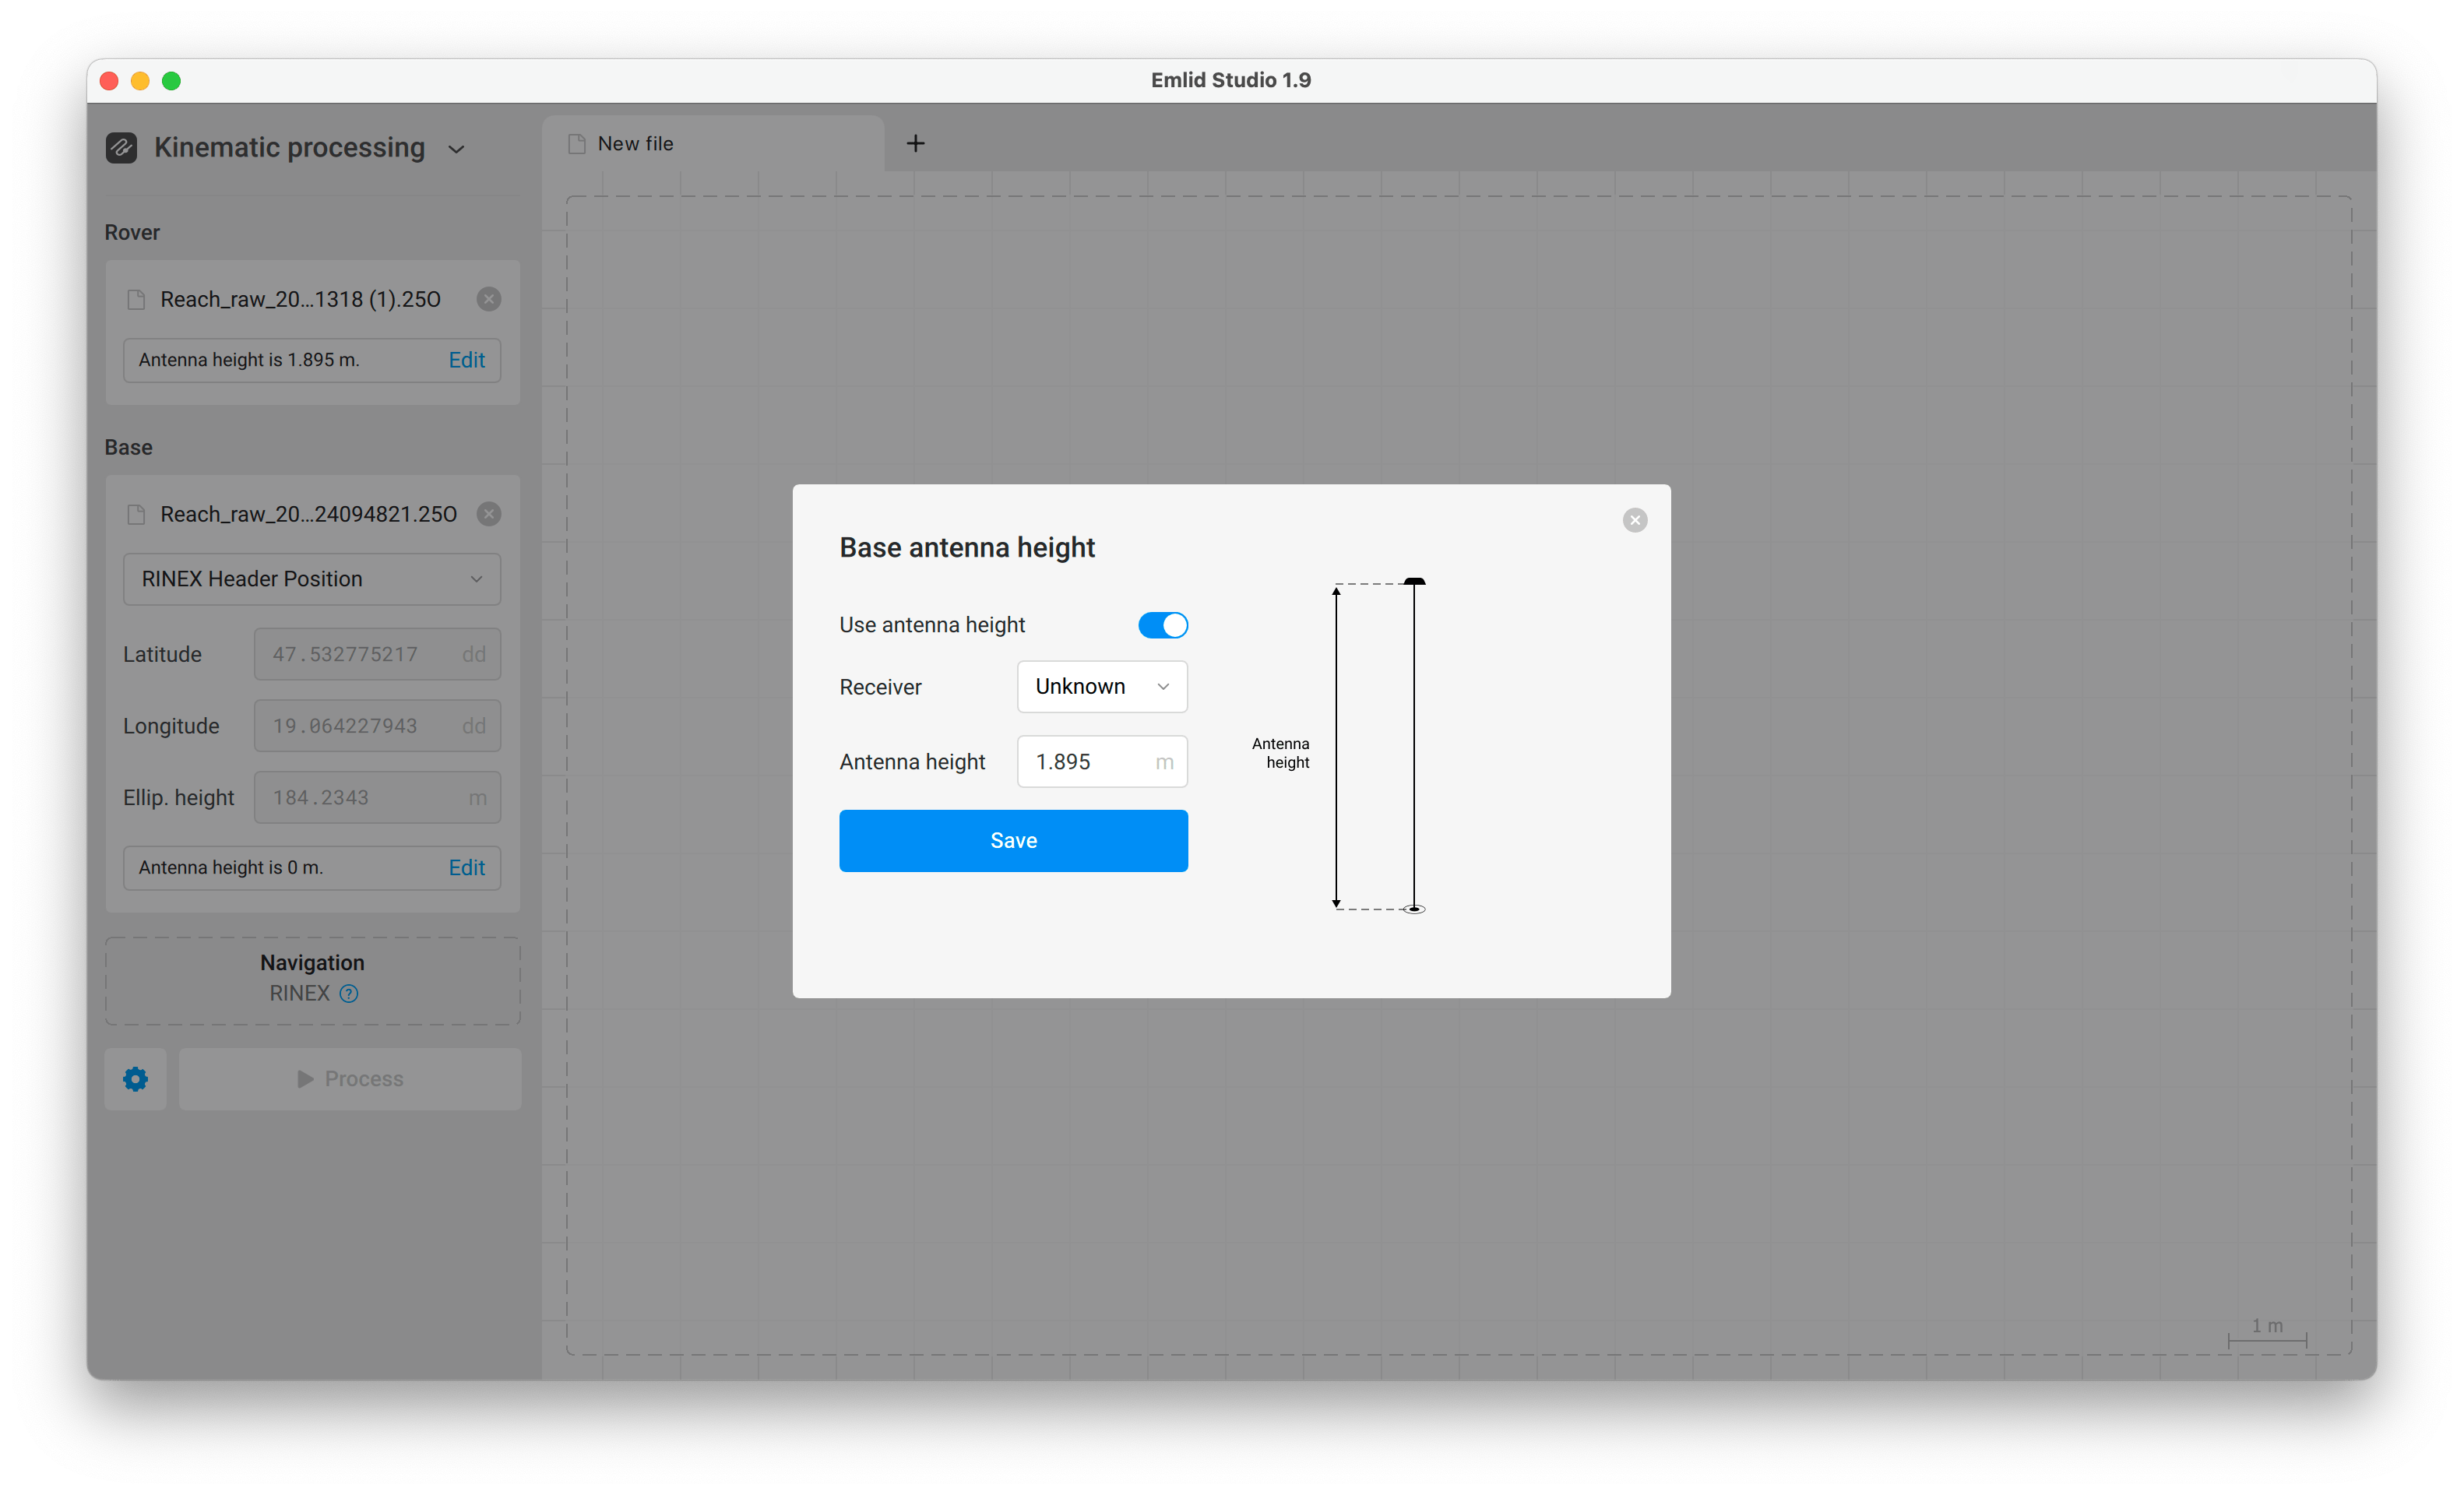The image size is (2464, 1495).
Task: Toggle the Use antenna height switch
Action: click(1162, 625)
